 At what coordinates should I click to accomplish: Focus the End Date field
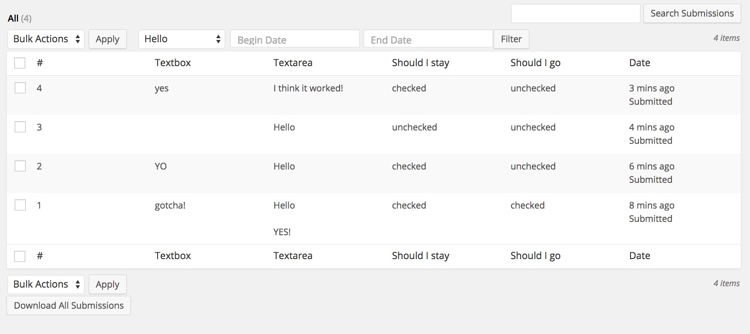point(428,39)
